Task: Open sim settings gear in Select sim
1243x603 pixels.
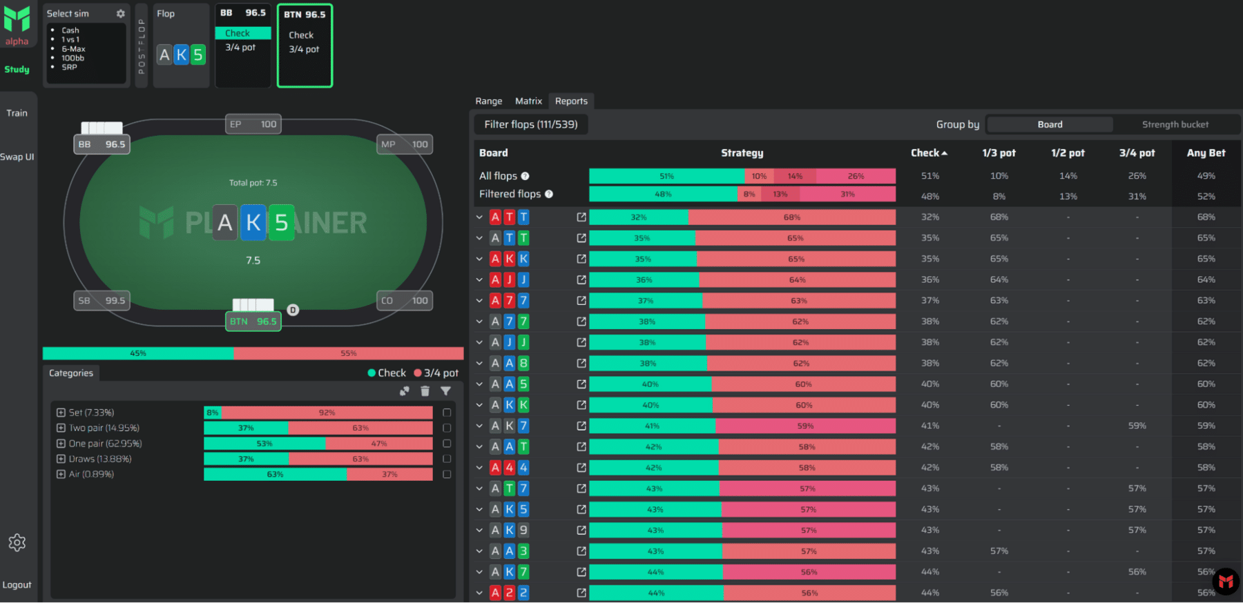Action: (x=121, y=14)
